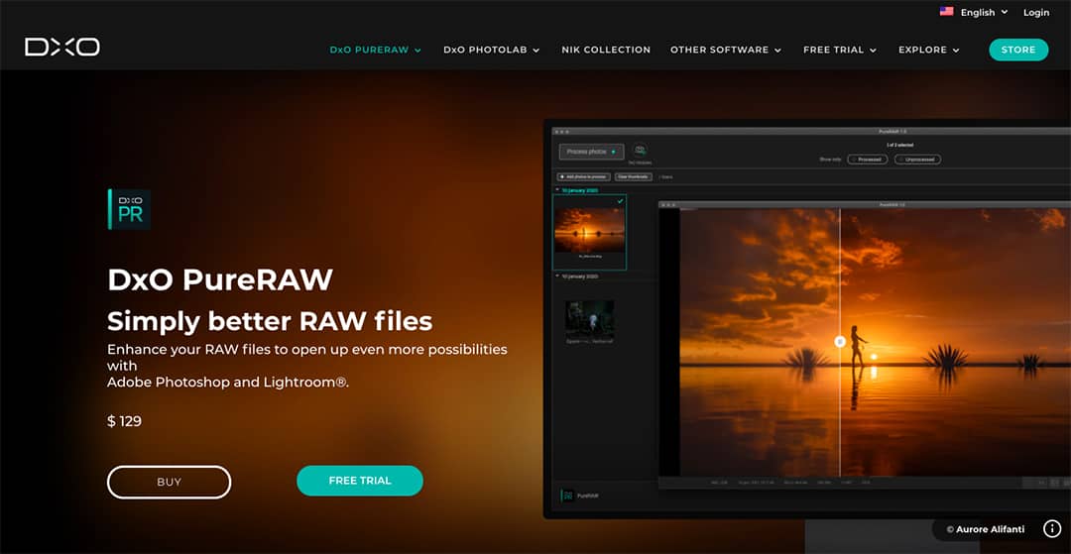Click the DxO PR product badge icon
Image resolution: width=1071 pixels, height=554 pixels.
point(129,209)
